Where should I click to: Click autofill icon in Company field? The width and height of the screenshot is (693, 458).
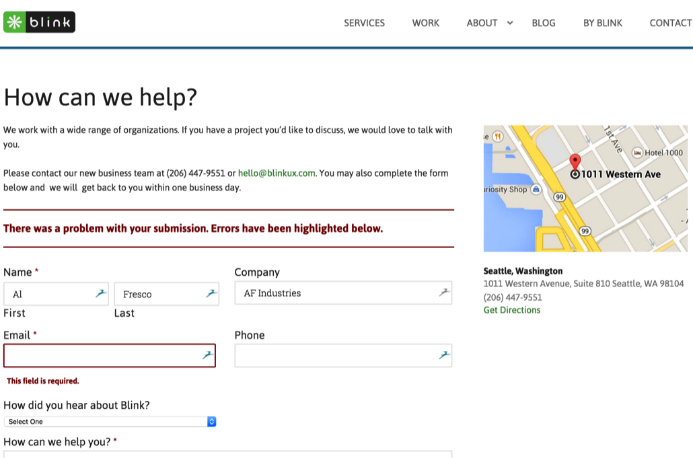pos(444,292)
